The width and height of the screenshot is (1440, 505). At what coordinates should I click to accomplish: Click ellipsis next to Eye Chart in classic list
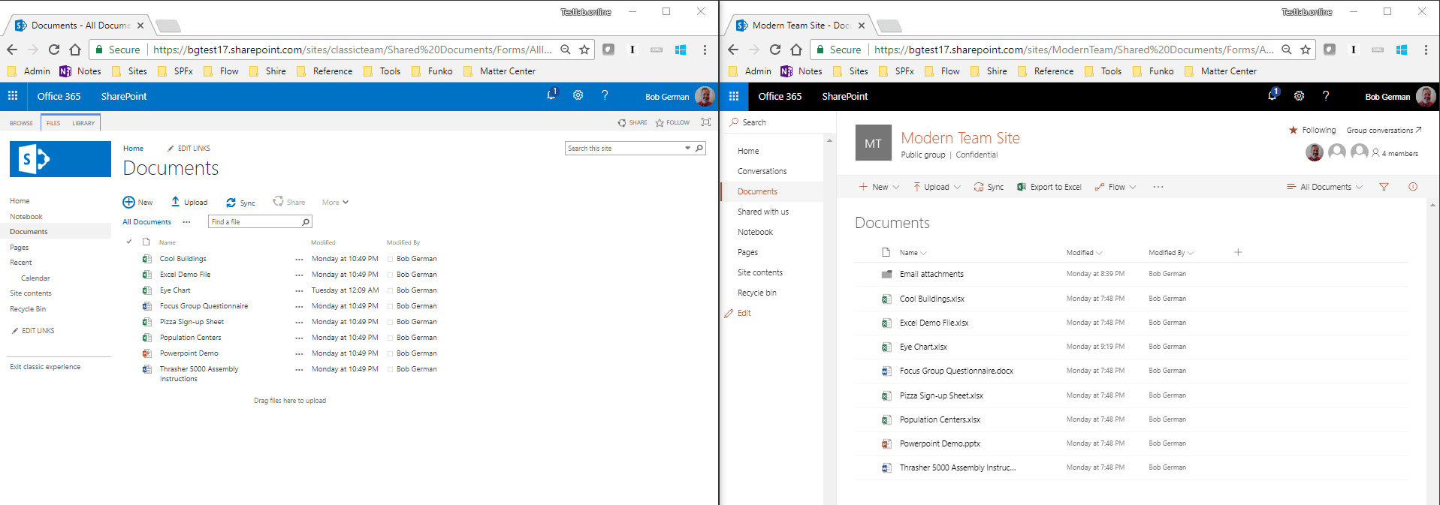pyautogui.click(x=299, y=290)
